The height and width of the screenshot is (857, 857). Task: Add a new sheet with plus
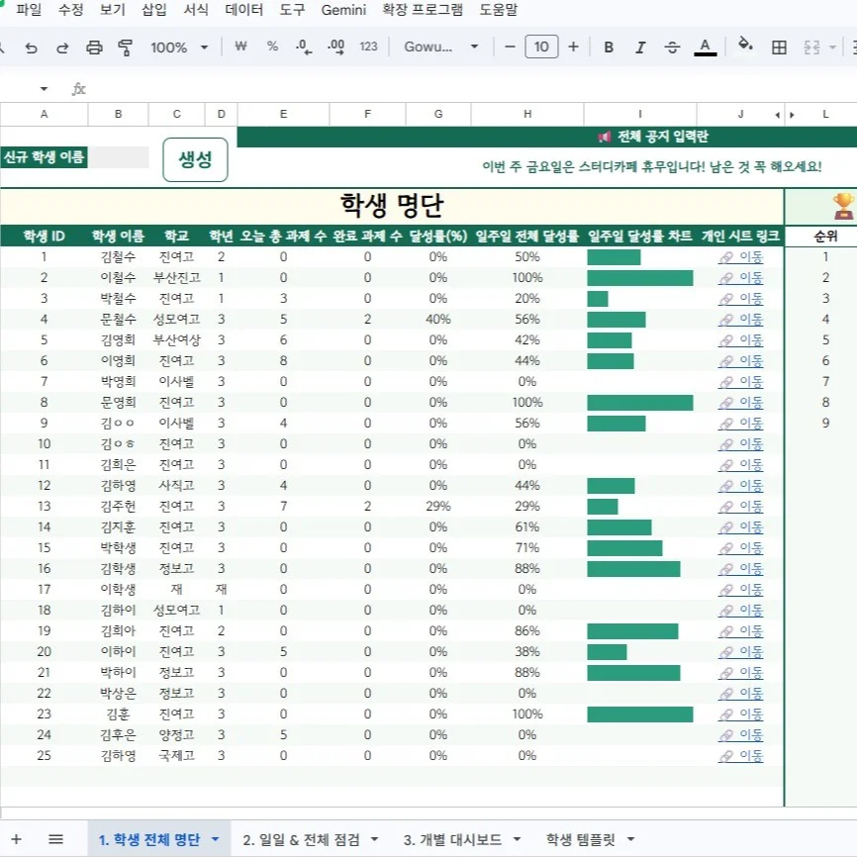pyautogui.click(x=17, y=839)
